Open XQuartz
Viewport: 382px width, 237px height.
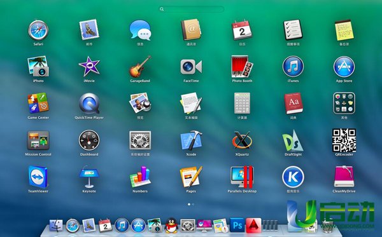point(242,140)
